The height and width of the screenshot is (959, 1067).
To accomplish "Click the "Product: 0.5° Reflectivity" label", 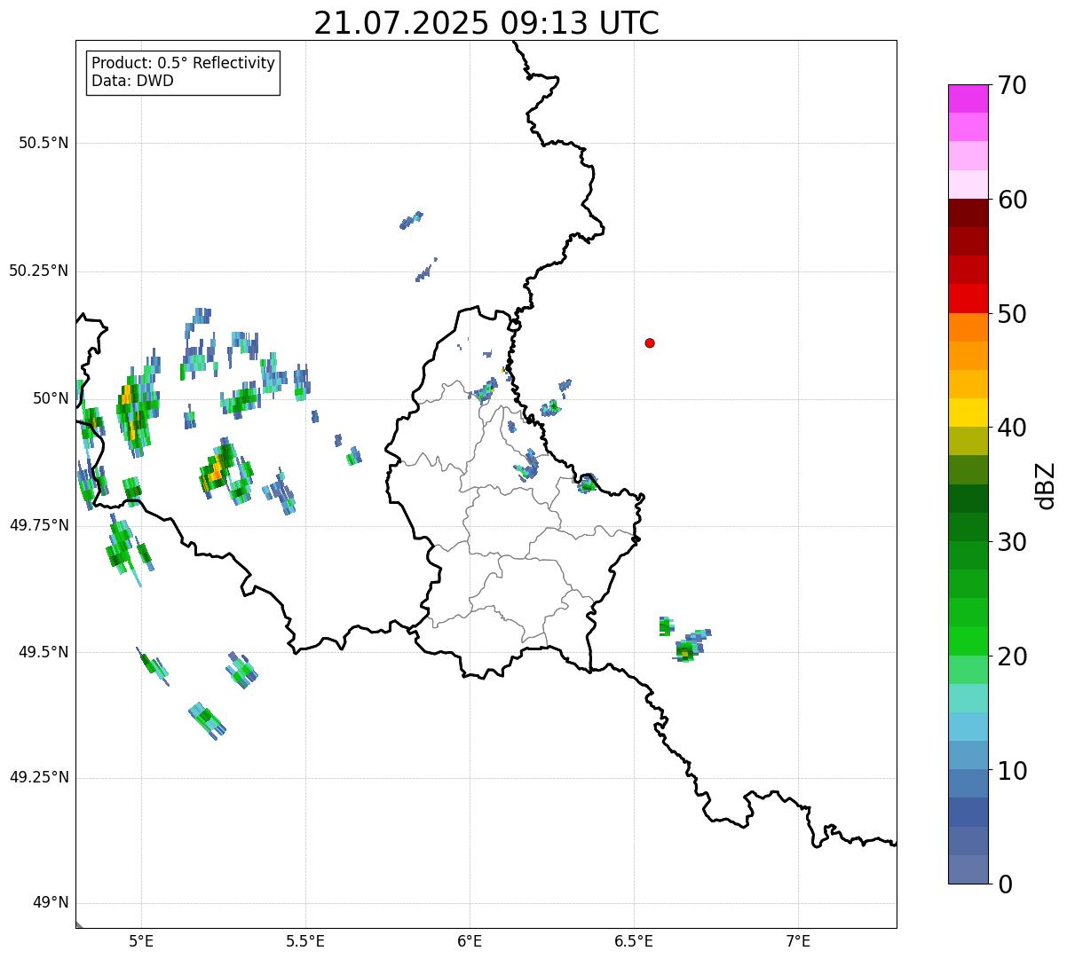I will click(183, 64).
